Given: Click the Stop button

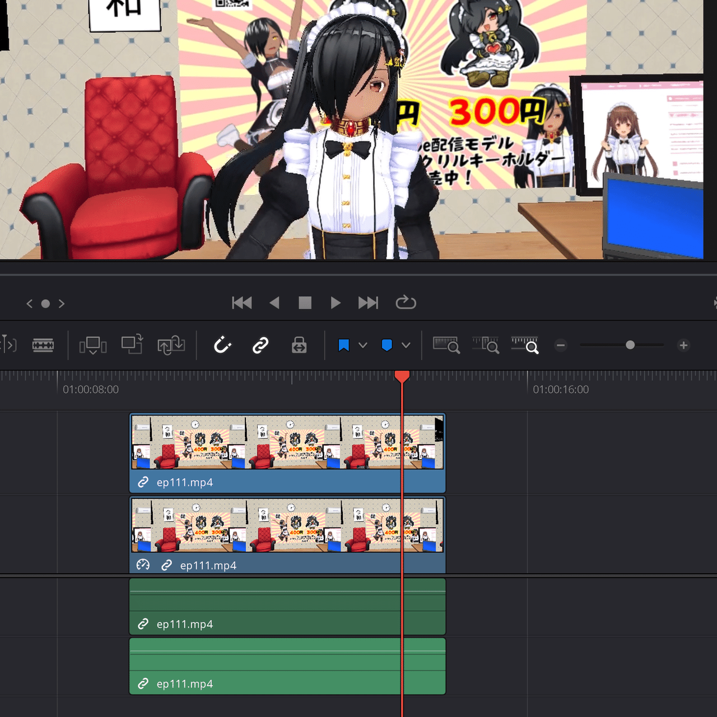Looking at the screenshot, I should point(305,303).
